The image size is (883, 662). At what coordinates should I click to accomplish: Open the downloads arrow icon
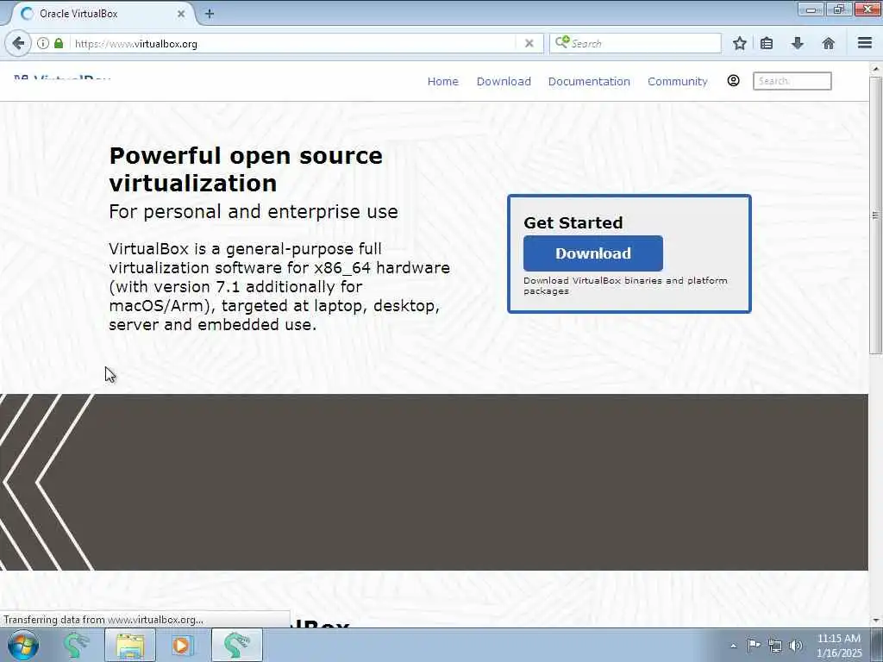(x=798, y=43)
